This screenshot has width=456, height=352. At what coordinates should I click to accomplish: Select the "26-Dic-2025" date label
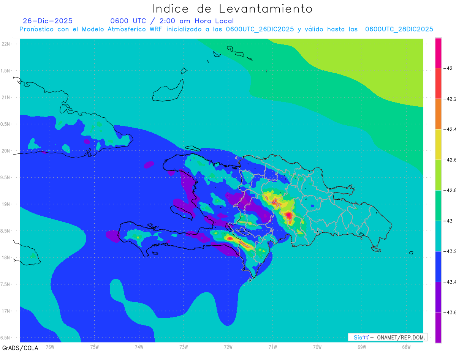[x=47, y=21]
